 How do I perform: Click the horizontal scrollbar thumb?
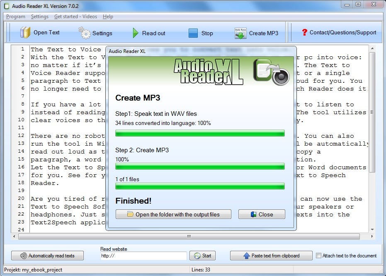coord(189,236)
